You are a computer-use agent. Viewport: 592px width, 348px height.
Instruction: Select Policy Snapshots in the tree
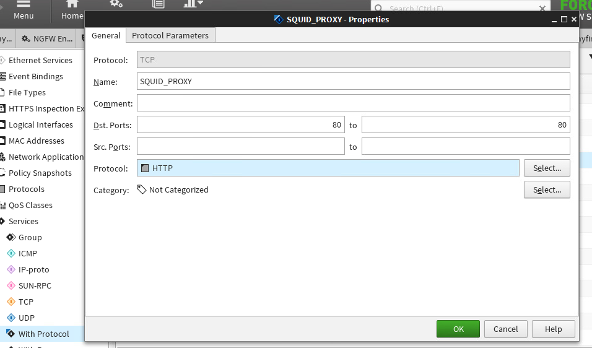(x=40, y=173)
